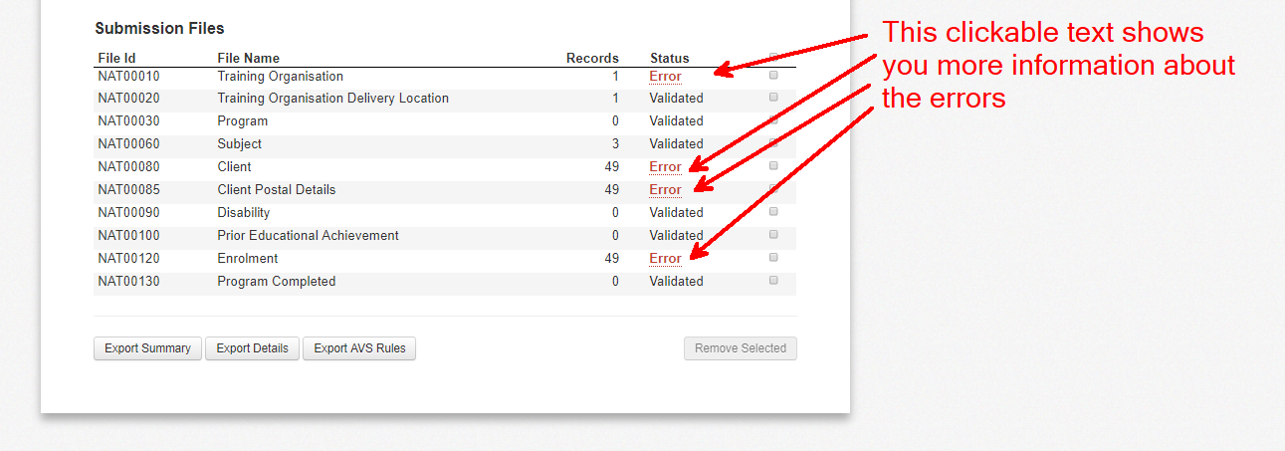Screen dimensions: 1285x451
Task: Select the checkbox in the Program row
Action: tap(773, 120)
